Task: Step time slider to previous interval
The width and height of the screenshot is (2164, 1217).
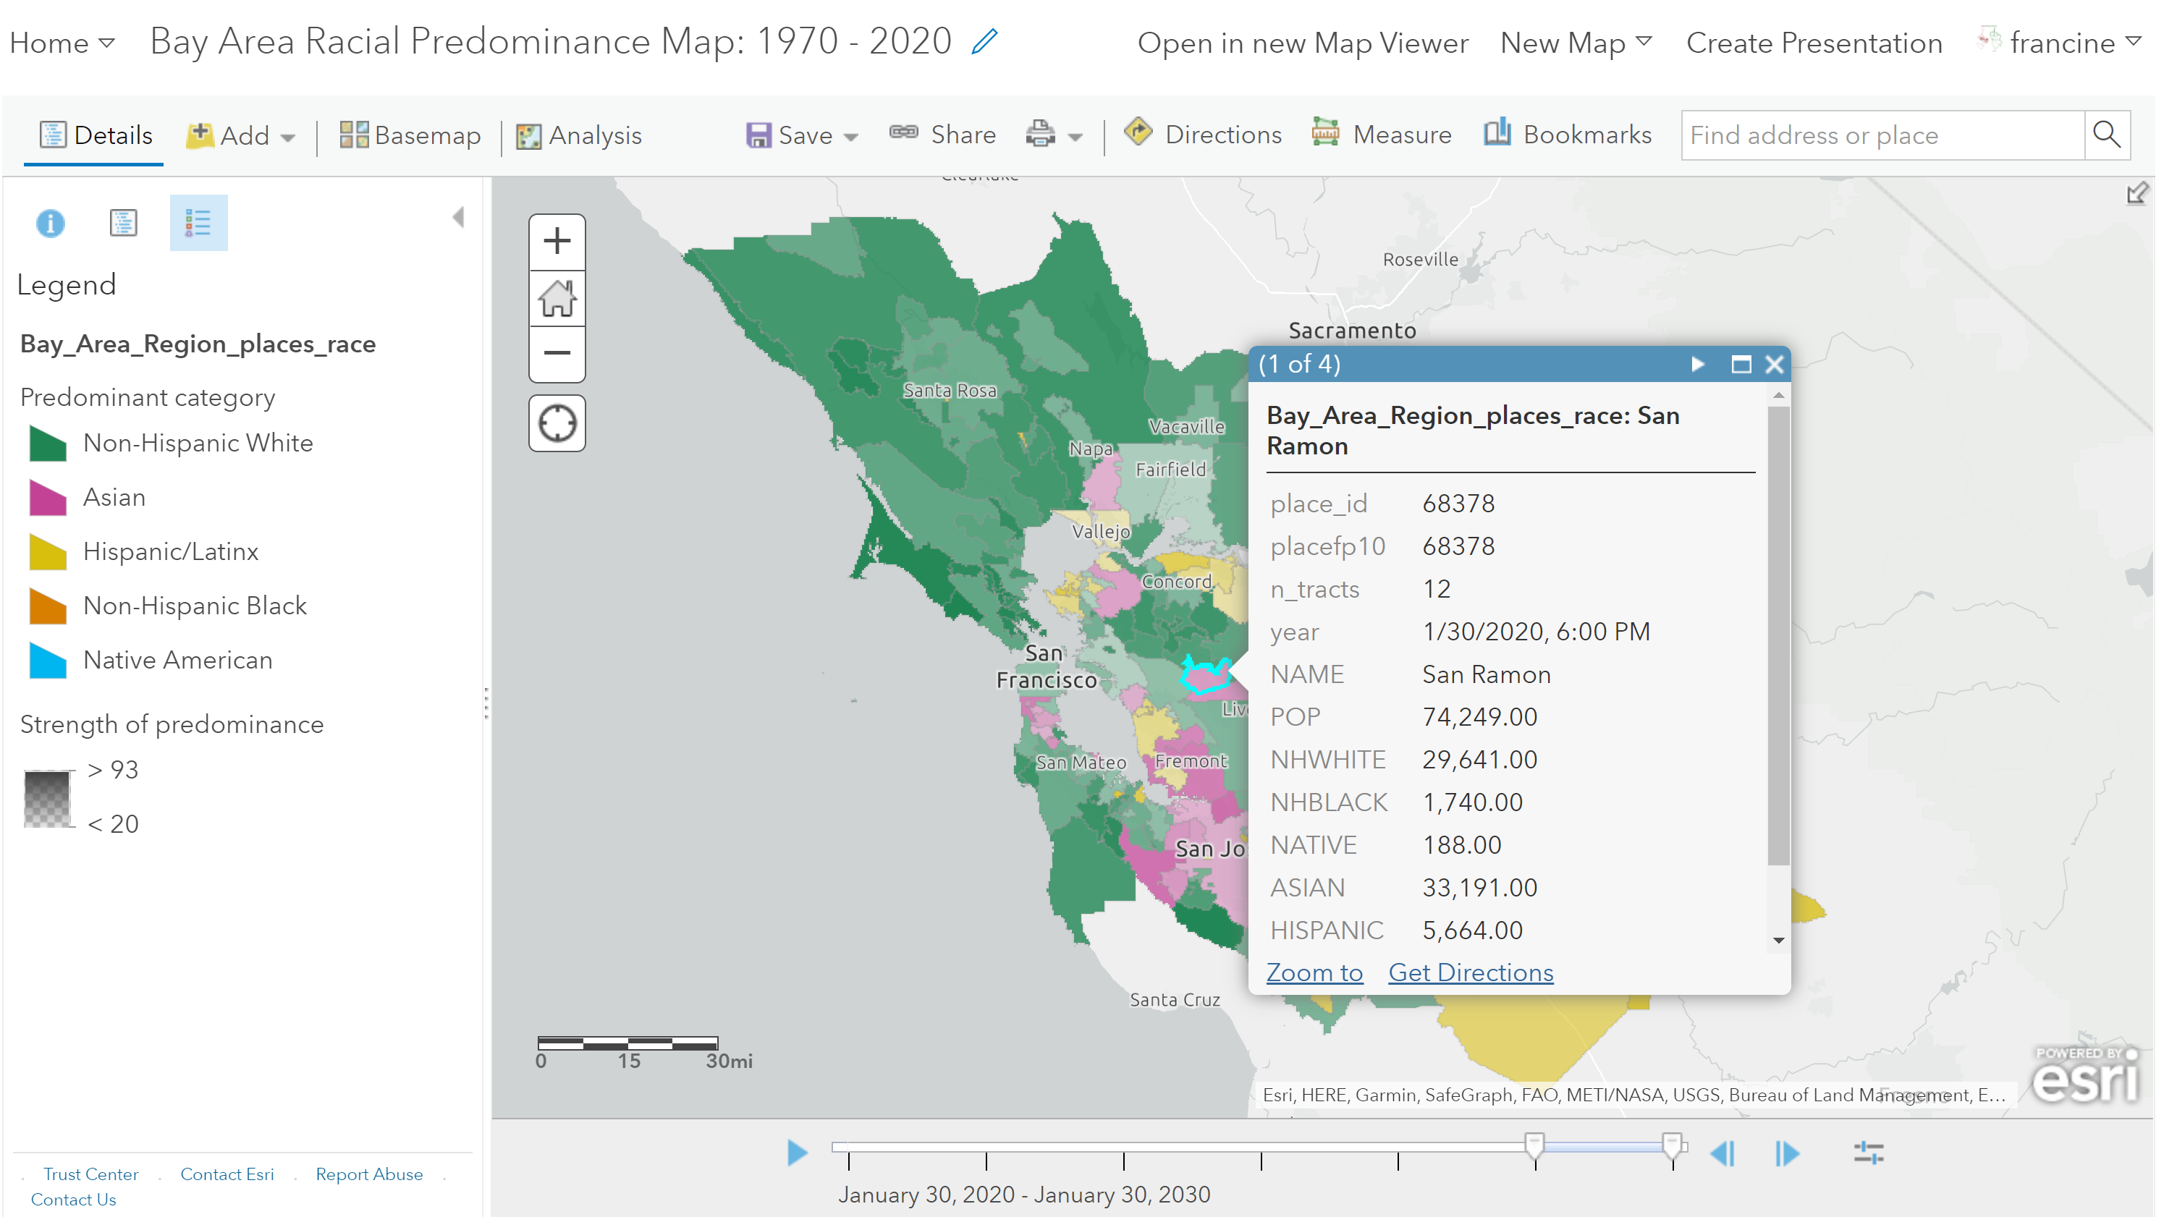Action: (1721, 1153)
